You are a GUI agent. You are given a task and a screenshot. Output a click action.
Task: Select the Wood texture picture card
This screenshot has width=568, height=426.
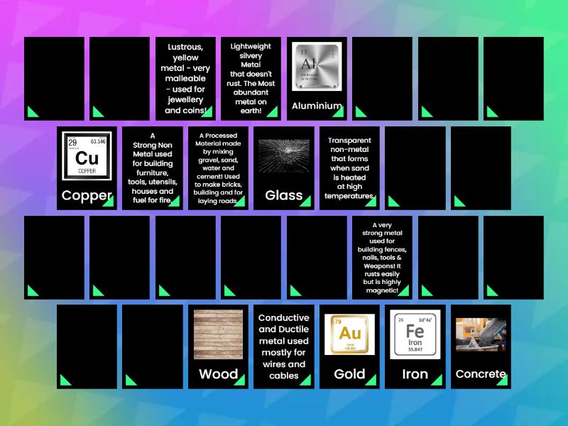pos(218,341)
